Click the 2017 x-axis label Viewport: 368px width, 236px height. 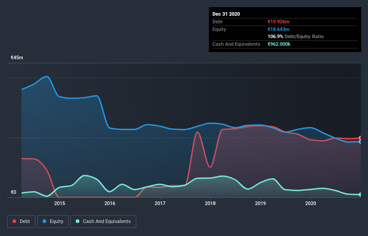pyautogui.click(x=160, y=203)
